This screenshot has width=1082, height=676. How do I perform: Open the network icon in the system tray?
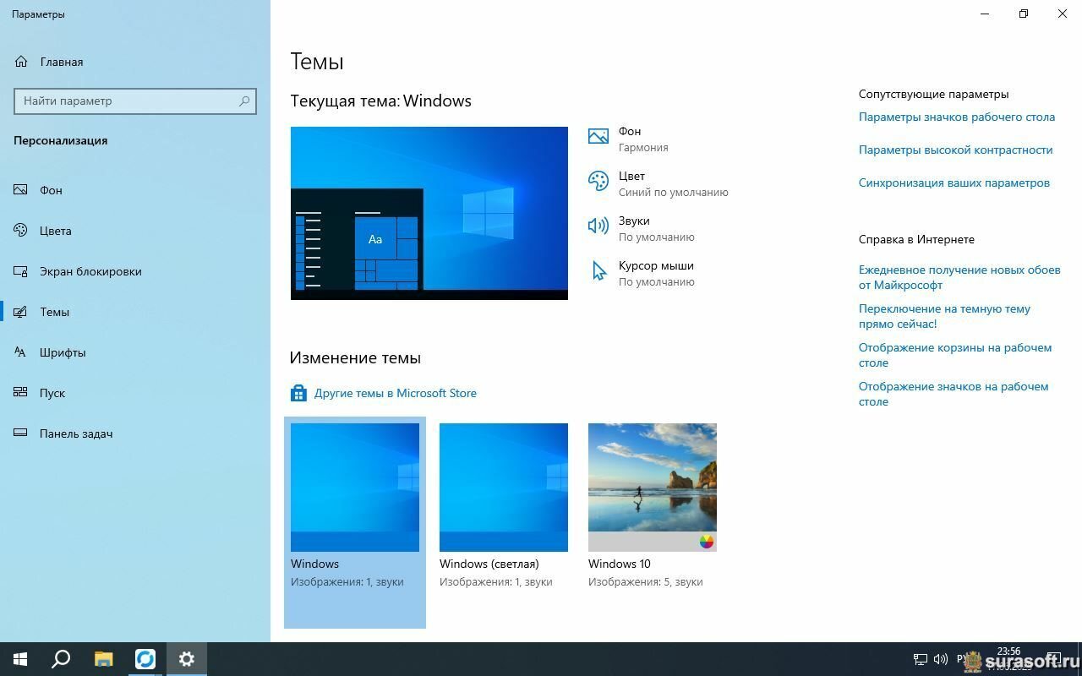click(x=921, y=659)
